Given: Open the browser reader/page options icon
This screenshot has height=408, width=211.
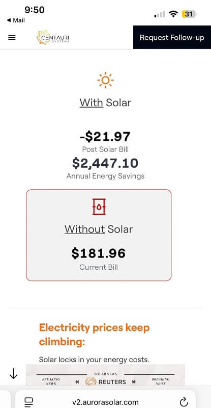Looking at the screenshot, I should tap(28, 402).
